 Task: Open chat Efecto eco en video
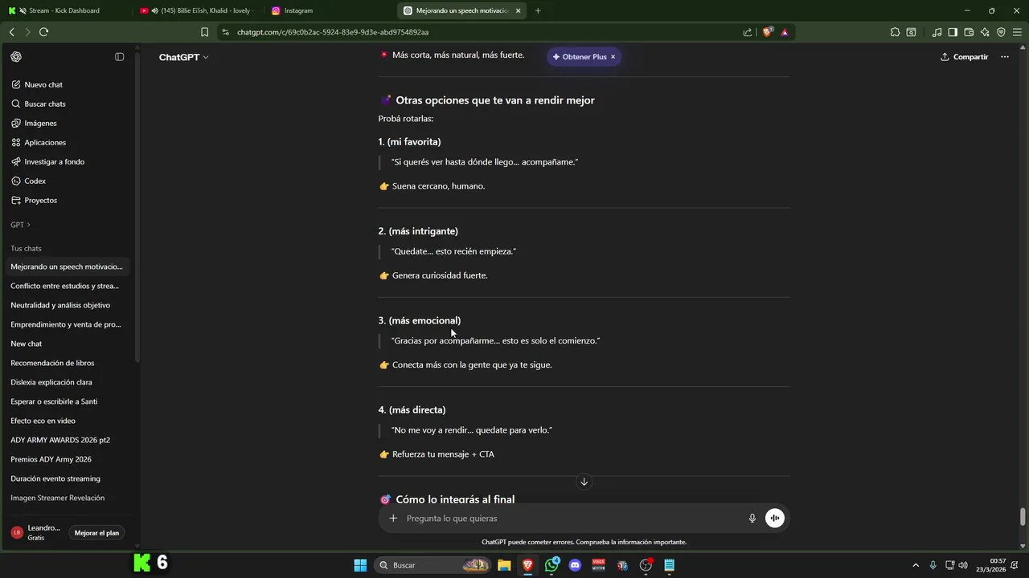(x=68, y=421)
